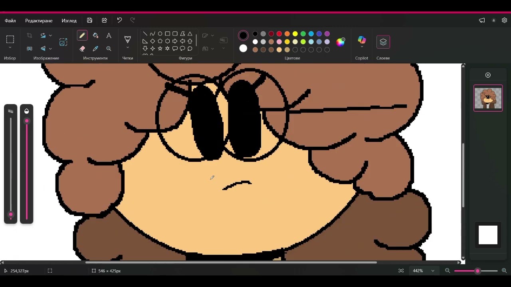Viewport: 511px width, 287px height.
Task: Open the shape outline dropdown
Action: (208, 35)
